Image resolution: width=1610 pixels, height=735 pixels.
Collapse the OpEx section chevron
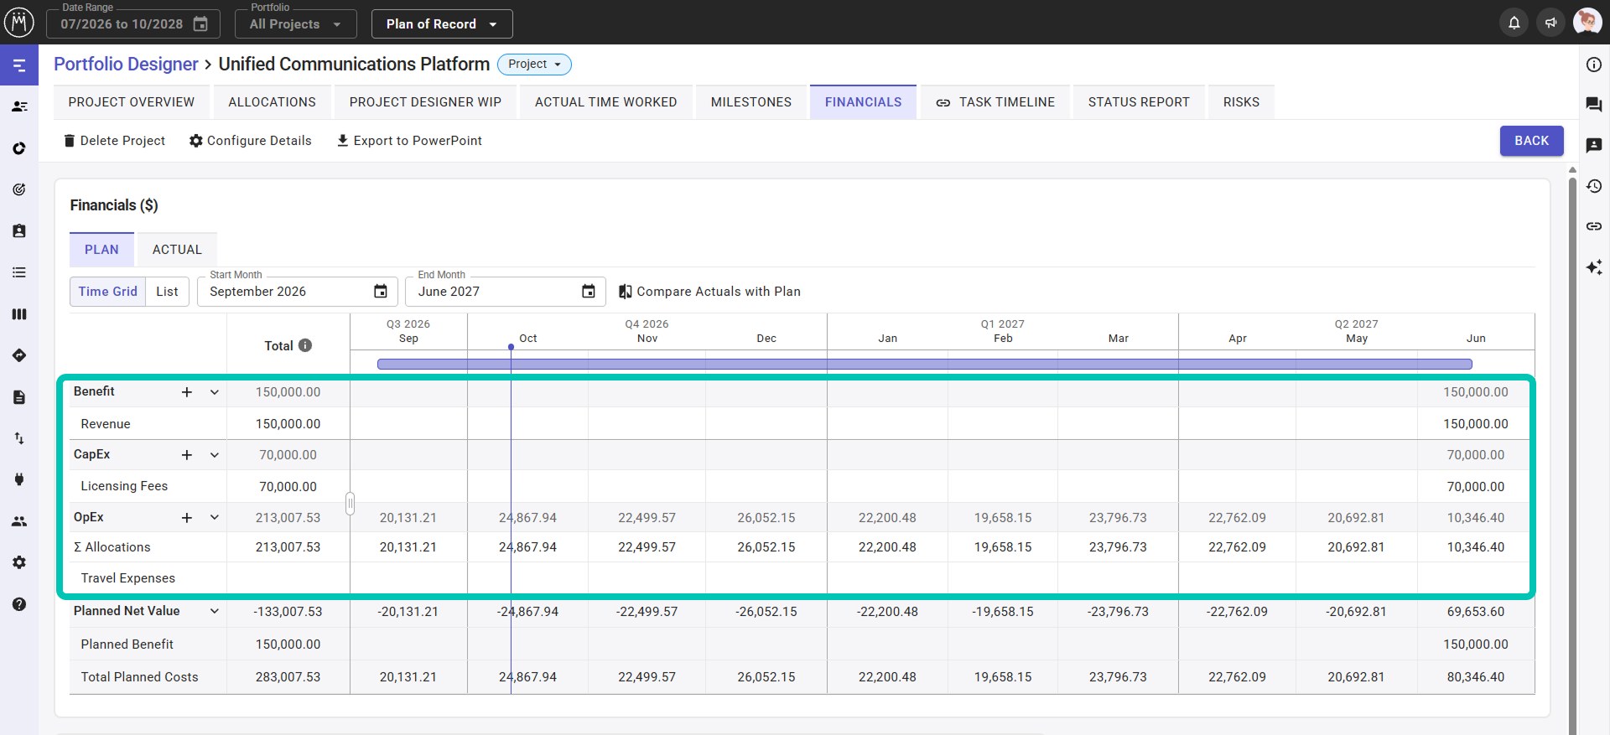coord(215,518)
